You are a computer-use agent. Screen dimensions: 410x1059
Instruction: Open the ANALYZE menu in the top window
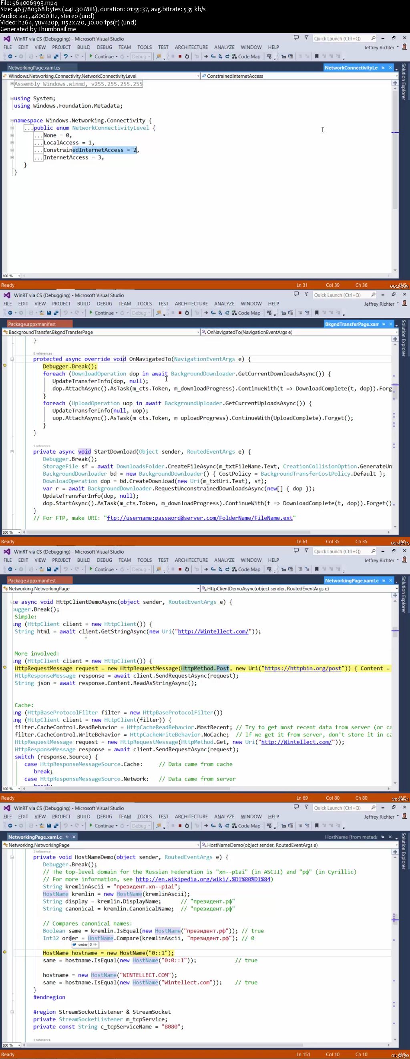tap(224, 47)
